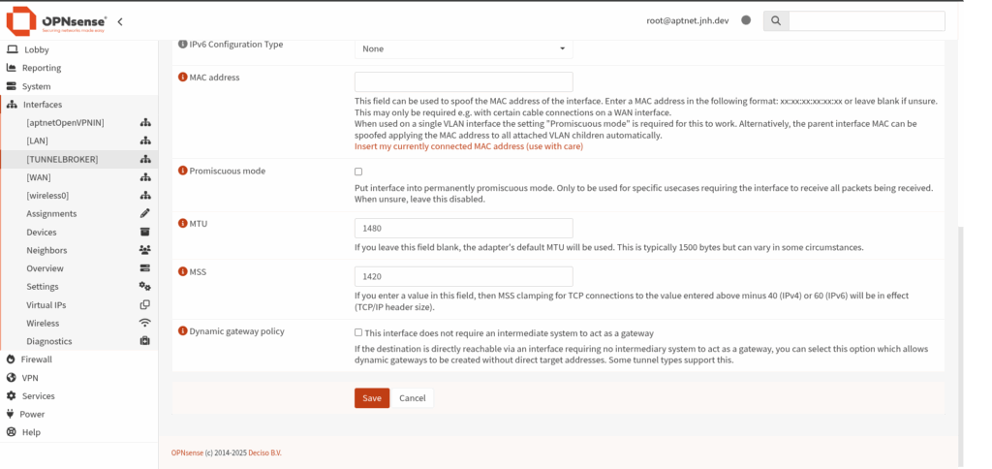Click the Firewall flame icon
992x469 pixels.
pos(10,359)
